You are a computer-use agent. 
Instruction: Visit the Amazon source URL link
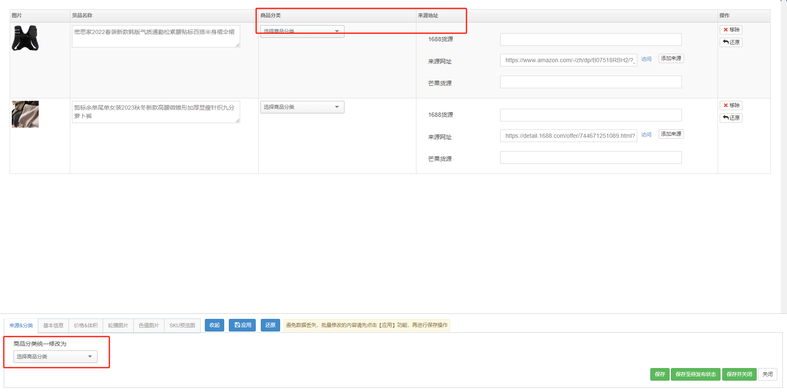(x=646, y=59)
